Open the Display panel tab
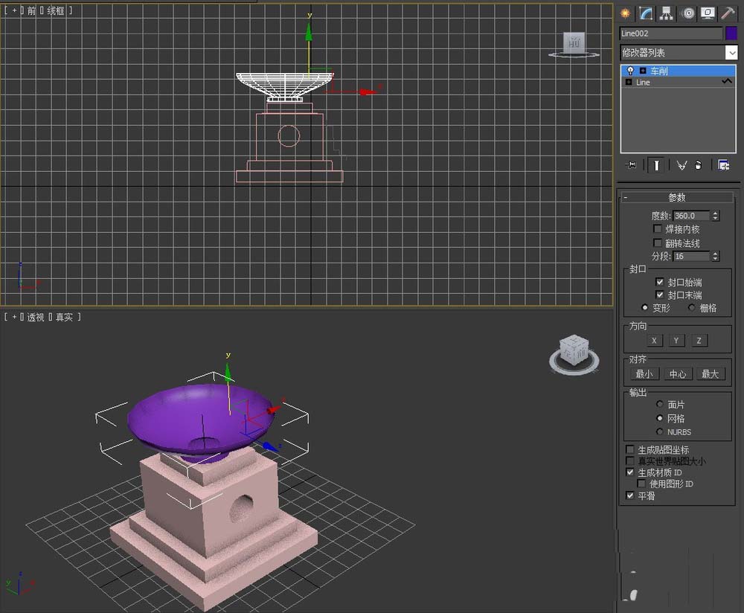The image size is (744, 613). tap(708, 13)
